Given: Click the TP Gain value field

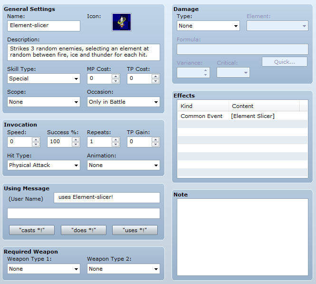Looking at the screenshot, I should (x=139, y=142).
